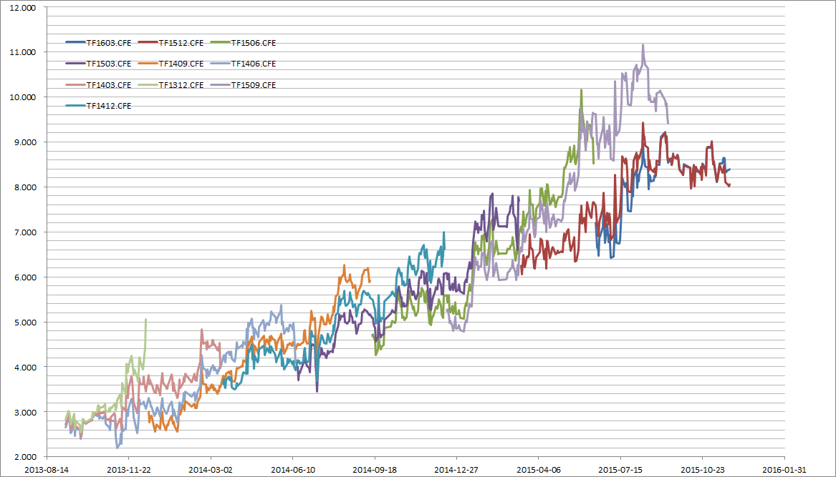The height and width of the screenshot is (477, 836).
Task: Click the lavender TF1509.CFE legend line marker
Action: [x=220, y=84]
